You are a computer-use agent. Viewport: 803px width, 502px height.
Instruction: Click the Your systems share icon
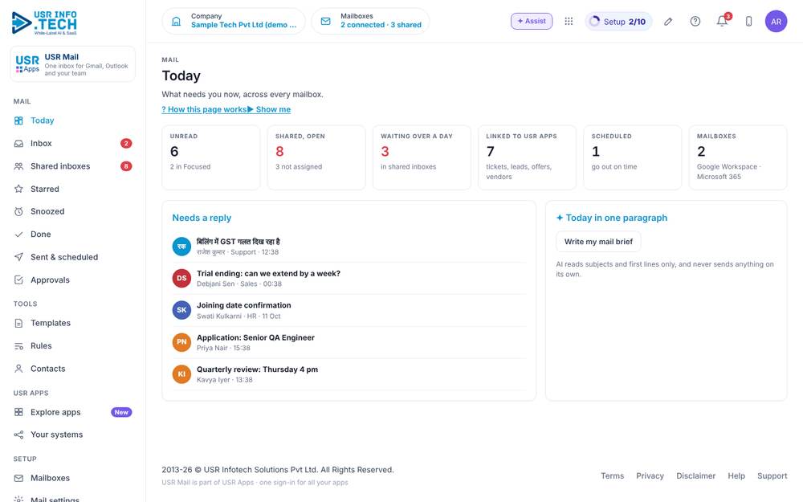[19, 435]
